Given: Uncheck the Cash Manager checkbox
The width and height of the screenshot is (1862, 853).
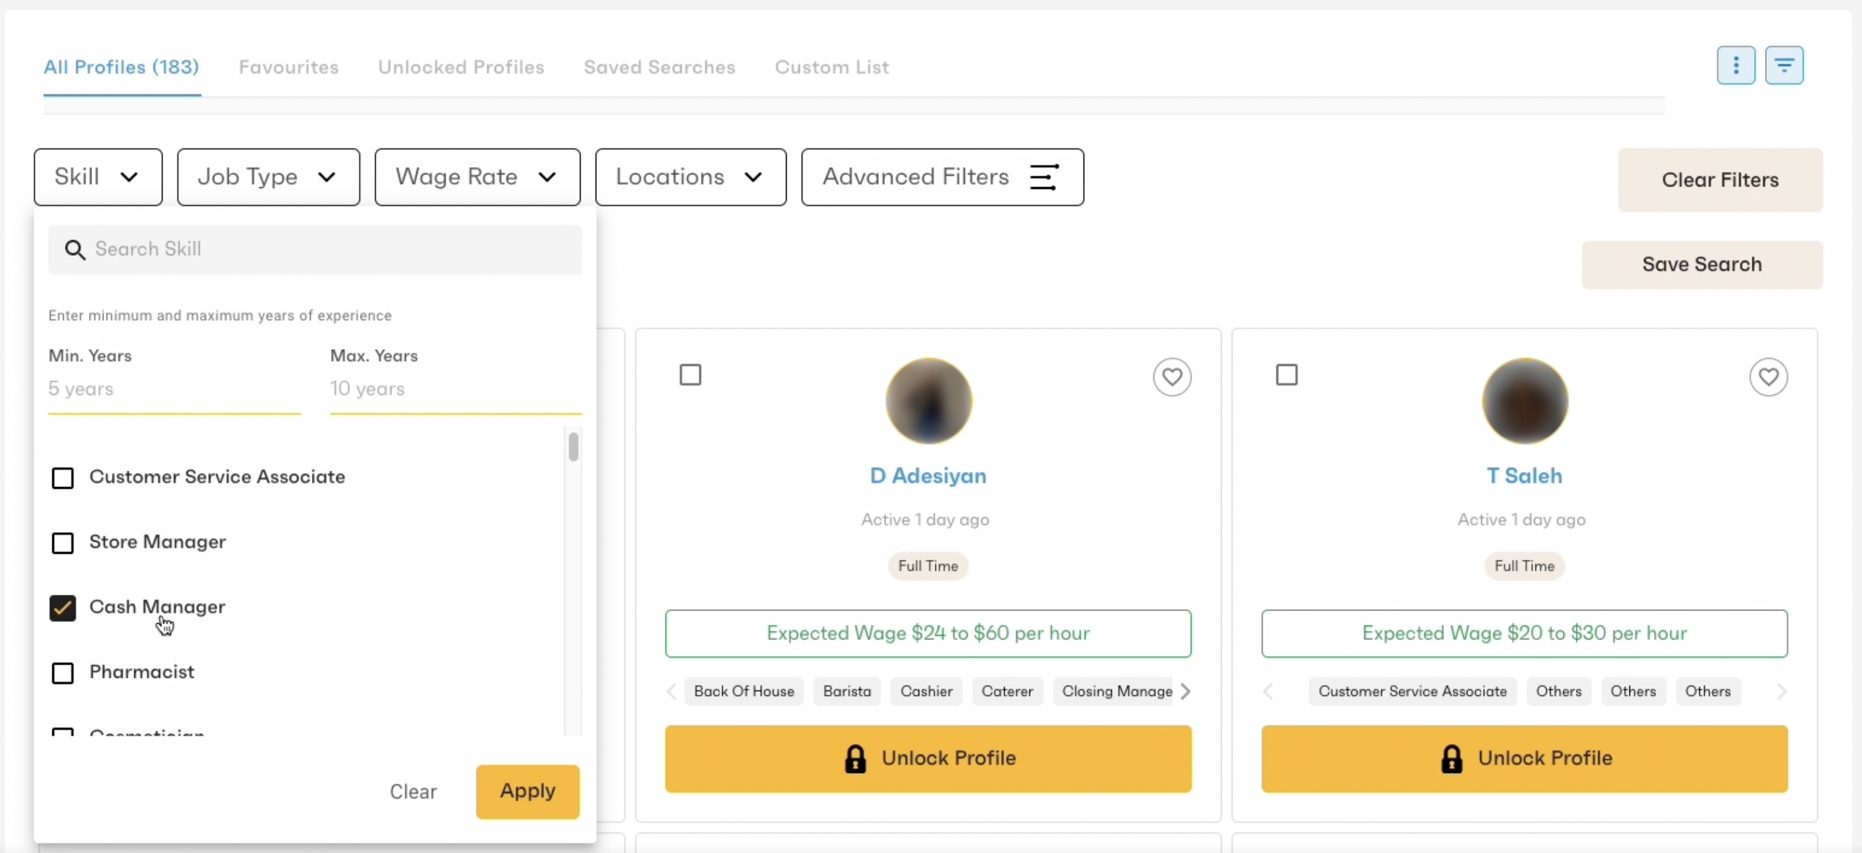Looking at the screenshot, I should pyautogui.click(x=63, y=608).
